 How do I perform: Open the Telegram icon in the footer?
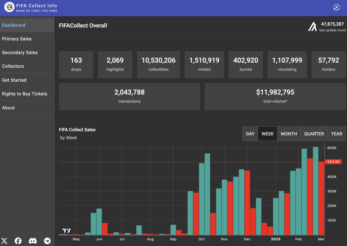pos(47,241)
